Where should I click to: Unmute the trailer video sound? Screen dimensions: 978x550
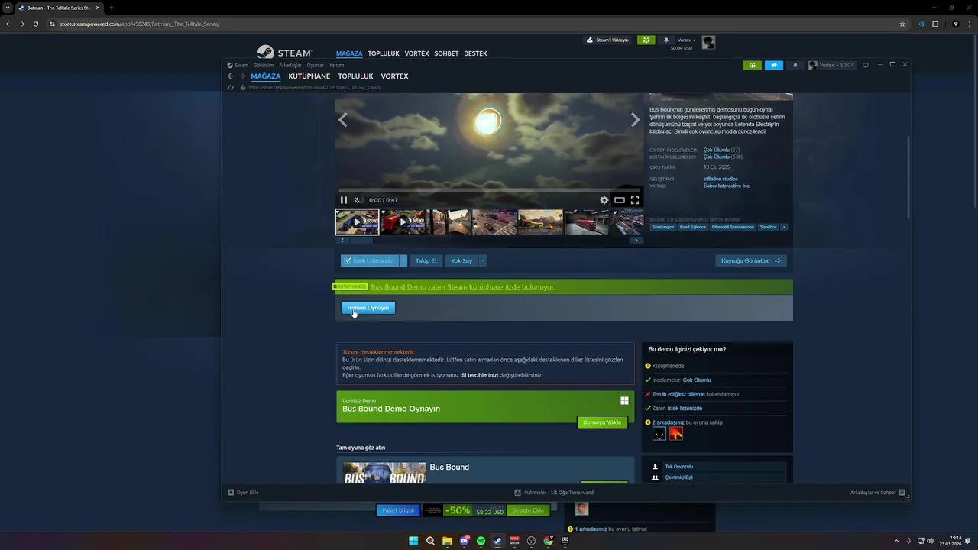pyautogui.click(x=358, y=200)
